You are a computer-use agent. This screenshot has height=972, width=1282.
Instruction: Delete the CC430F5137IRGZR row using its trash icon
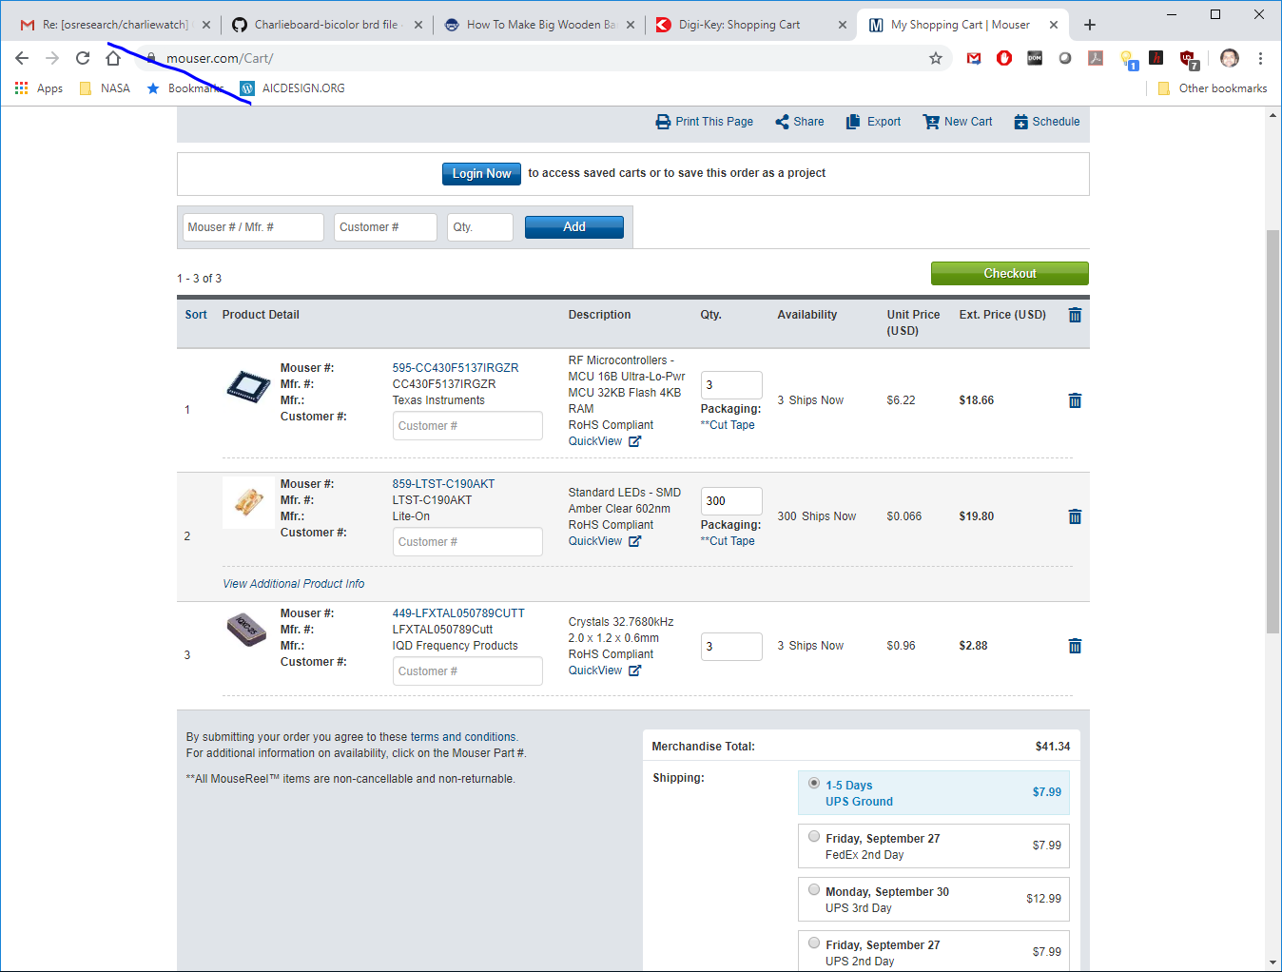point(1075,400)
